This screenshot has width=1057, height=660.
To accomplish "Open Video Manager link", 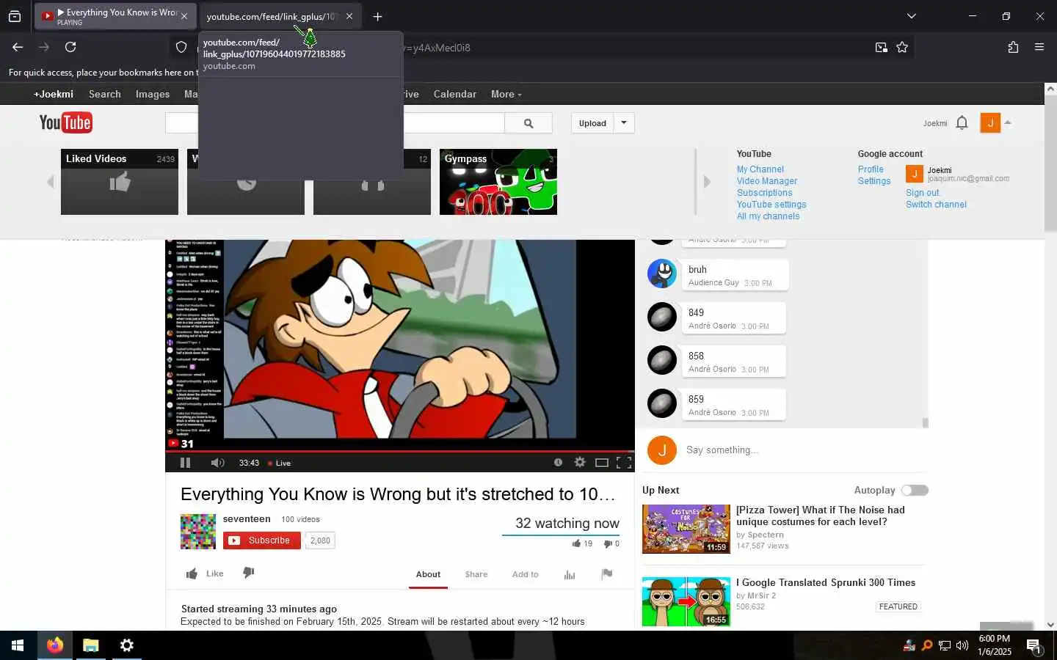I will click(x=767, y=181).
